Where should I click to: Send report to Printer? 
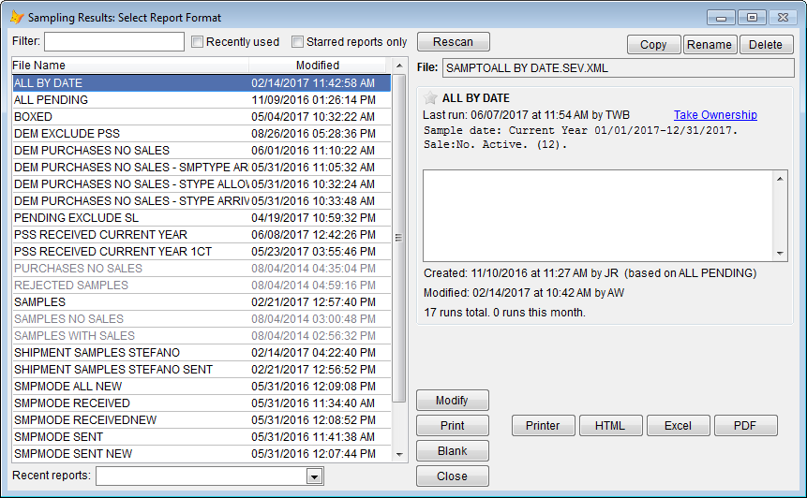(x=543, y=426)
